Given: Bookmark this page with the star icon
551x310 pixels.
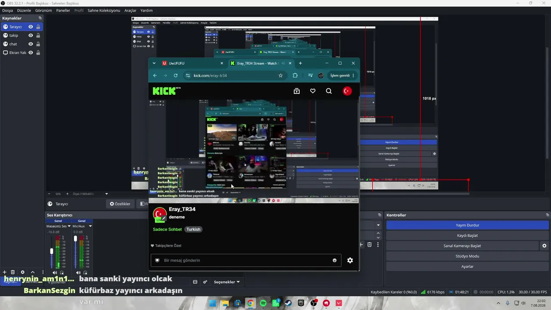Looking at the screenshot, I should pyautogui.click(x=281, y=75).
